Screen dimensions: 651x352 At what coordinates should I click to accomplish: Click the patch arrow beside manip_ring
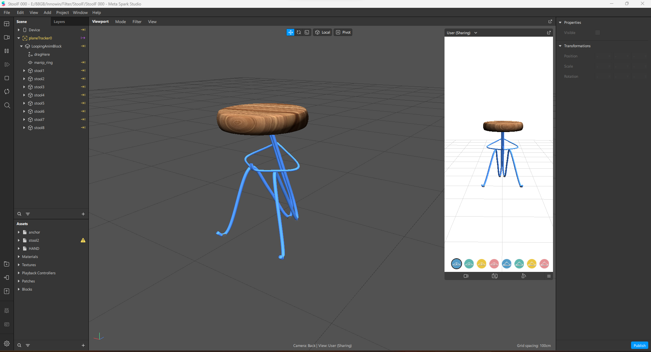83,62
